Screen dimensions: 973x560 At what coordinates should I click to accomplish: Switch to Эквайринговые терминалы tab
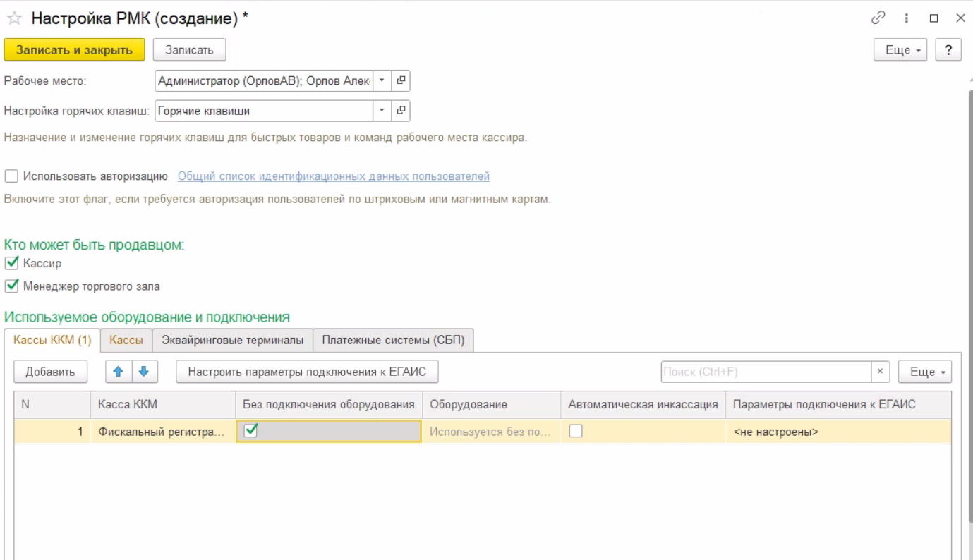pos(232,340)
